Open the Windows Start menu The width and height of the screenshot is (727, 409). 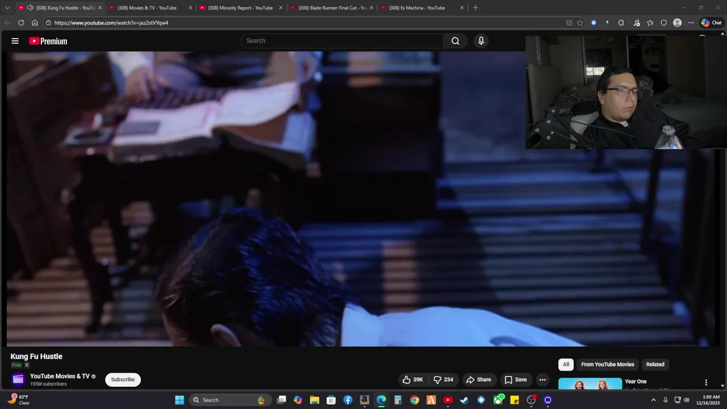tap(179, 400)
